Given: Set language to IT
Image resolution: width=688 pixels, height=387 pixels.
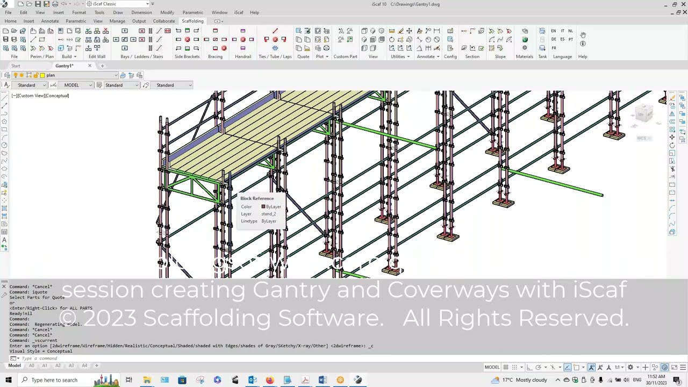Looking at the screenshot, I should coord(563,31).
